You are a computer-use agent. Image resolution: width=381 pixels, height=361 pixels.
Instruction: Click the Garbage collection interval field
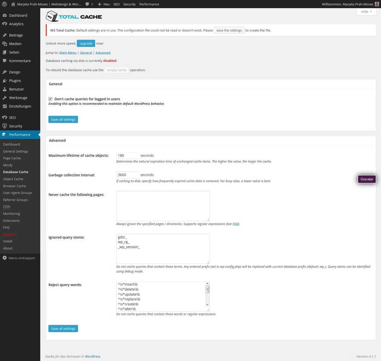(128, 175)
